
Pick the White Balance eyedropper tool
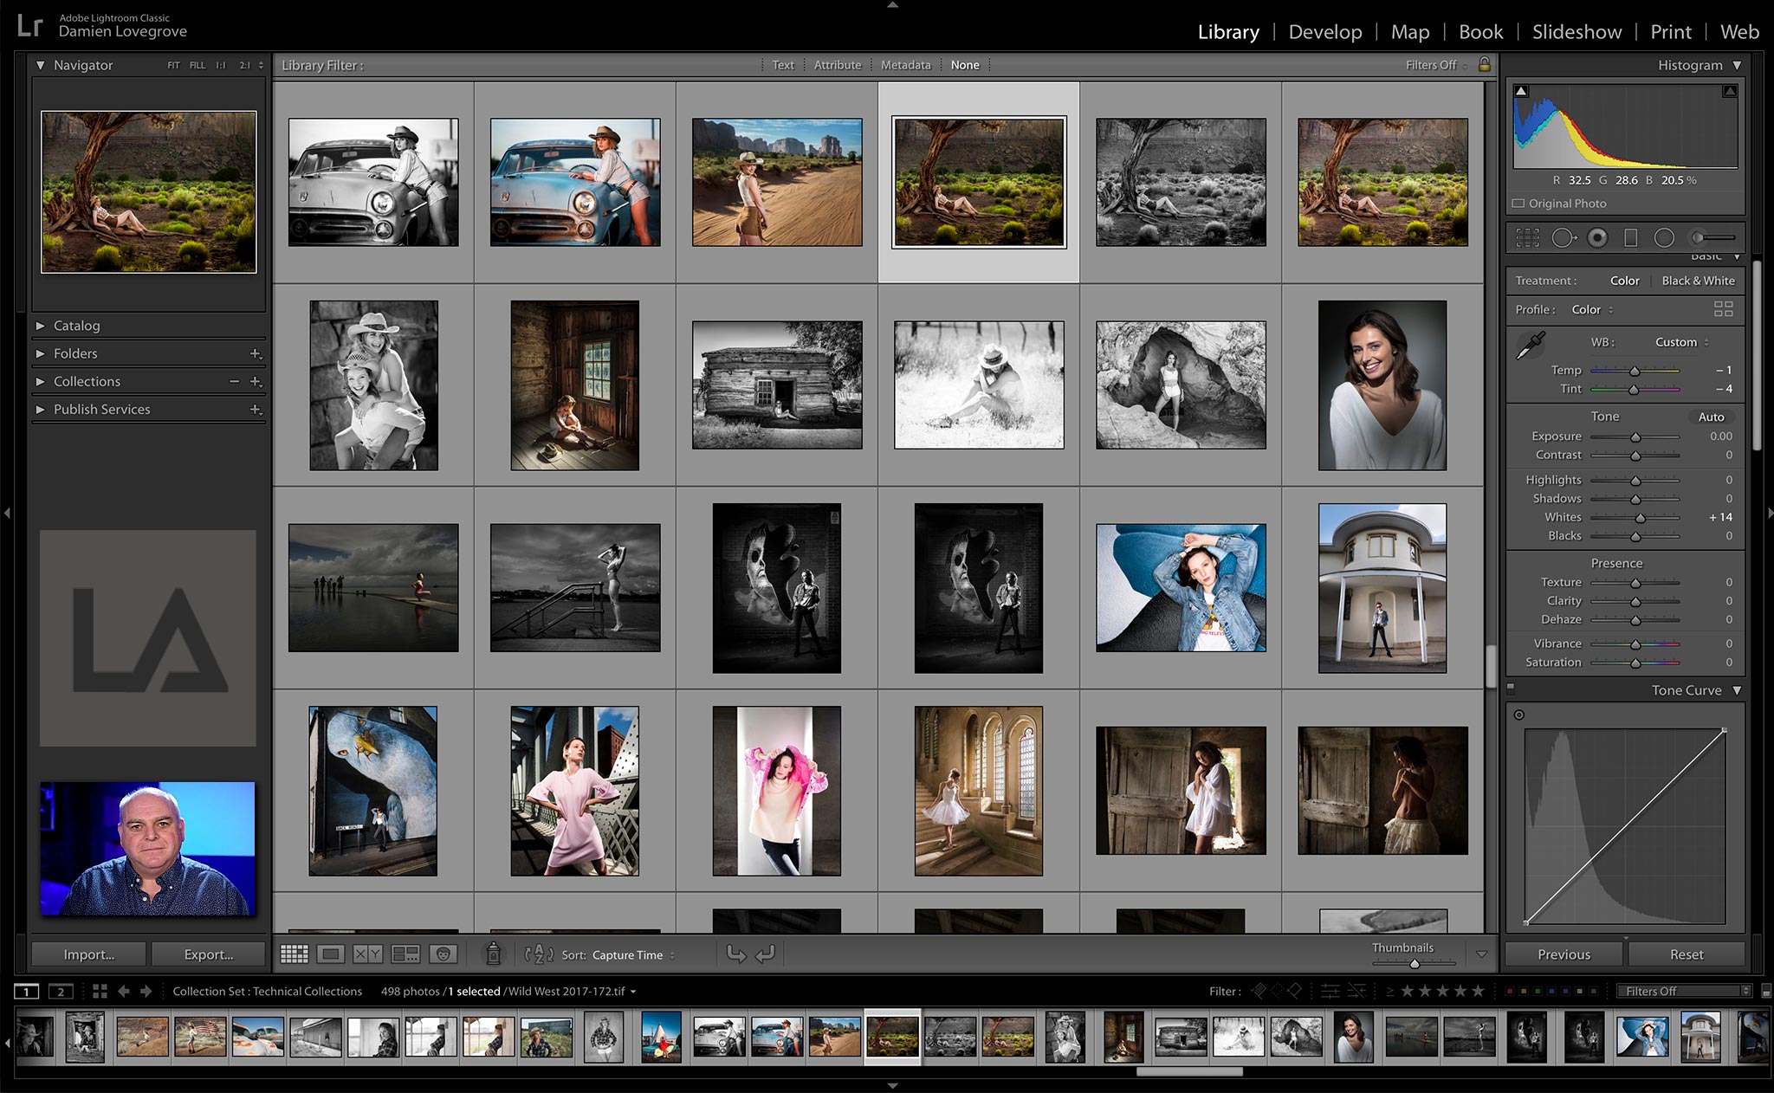pyautogui.click(x=1531, y=345)
